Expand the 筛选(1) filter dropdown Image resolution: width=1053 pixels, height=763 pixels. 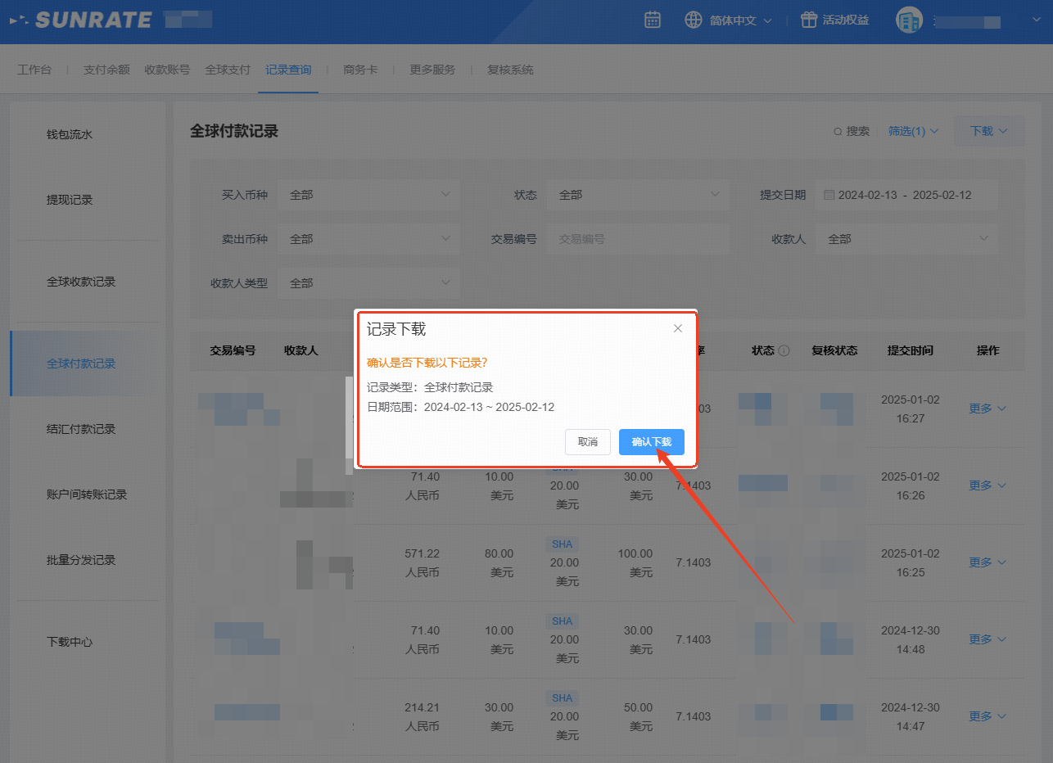click(913, 131)
